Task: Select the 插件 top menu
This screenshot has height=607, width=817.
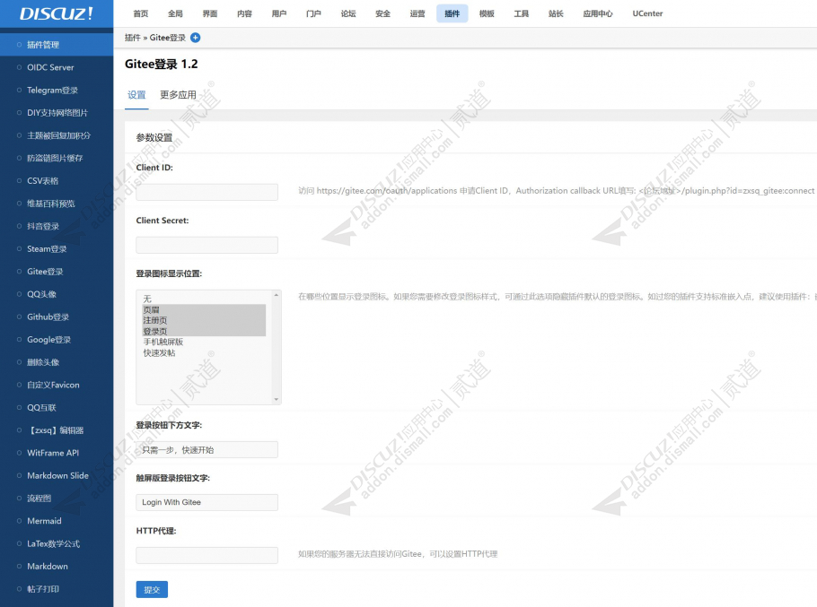Action: tap(452, 13)
